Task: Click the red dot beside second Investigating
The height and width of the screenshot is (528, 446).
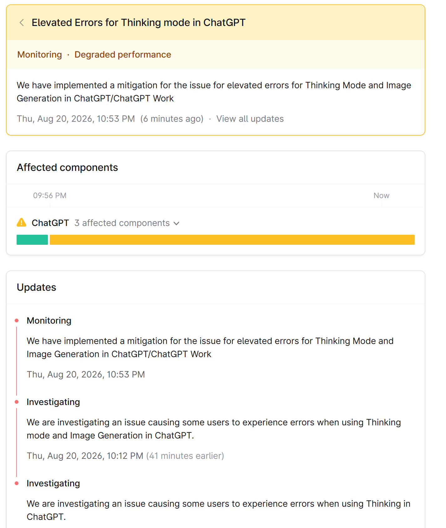Action: 17,402
